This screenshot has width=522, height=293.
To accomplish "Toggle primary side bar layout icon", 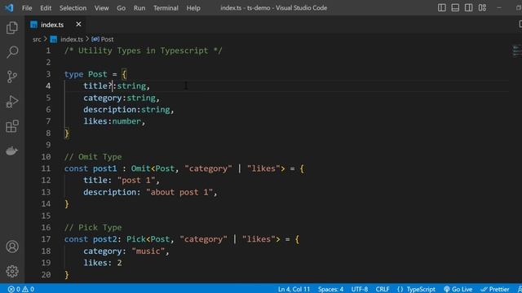I will click(442, 7).
